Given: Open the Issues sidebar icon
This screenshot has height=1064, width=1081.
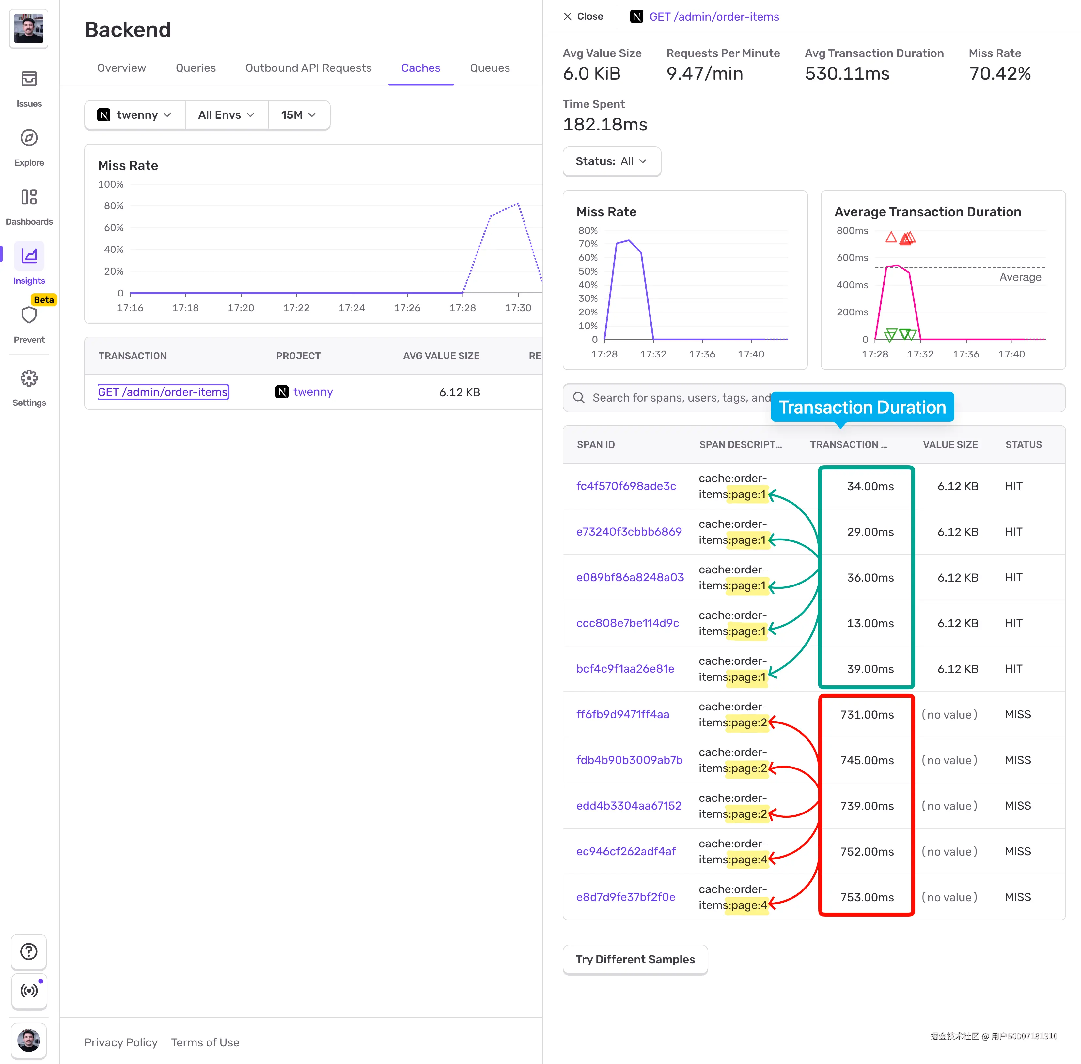Looking at the screenshot, I should click(29, 79).
